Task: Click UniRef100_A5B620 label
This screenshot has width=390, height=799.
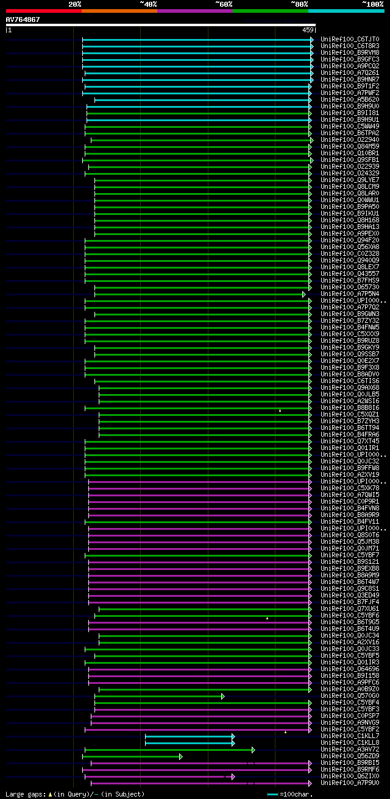Action: click(350, 100)
